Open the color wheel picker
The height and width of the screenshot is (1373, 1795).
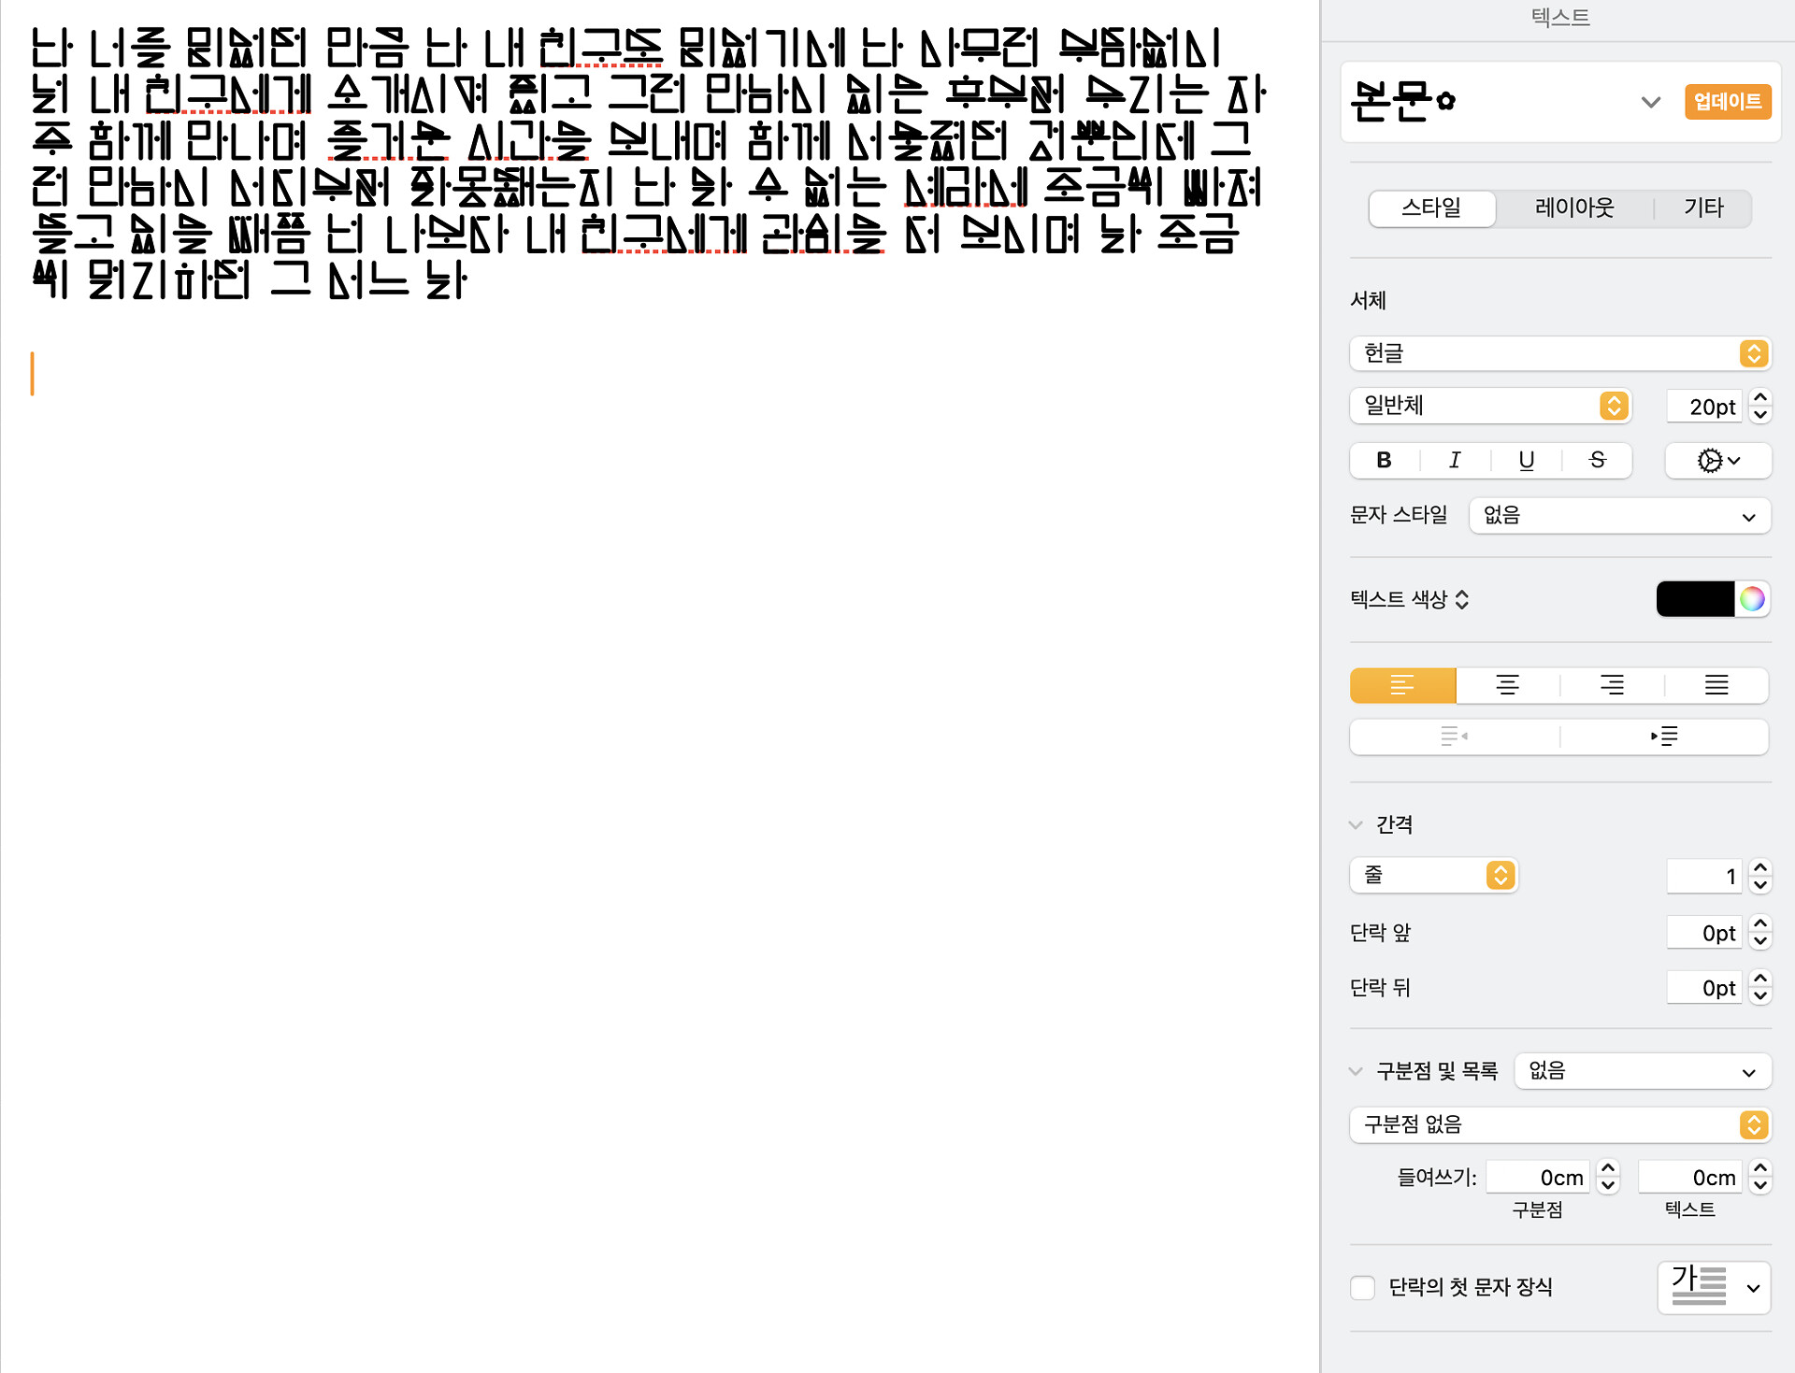click(1752, 599)
